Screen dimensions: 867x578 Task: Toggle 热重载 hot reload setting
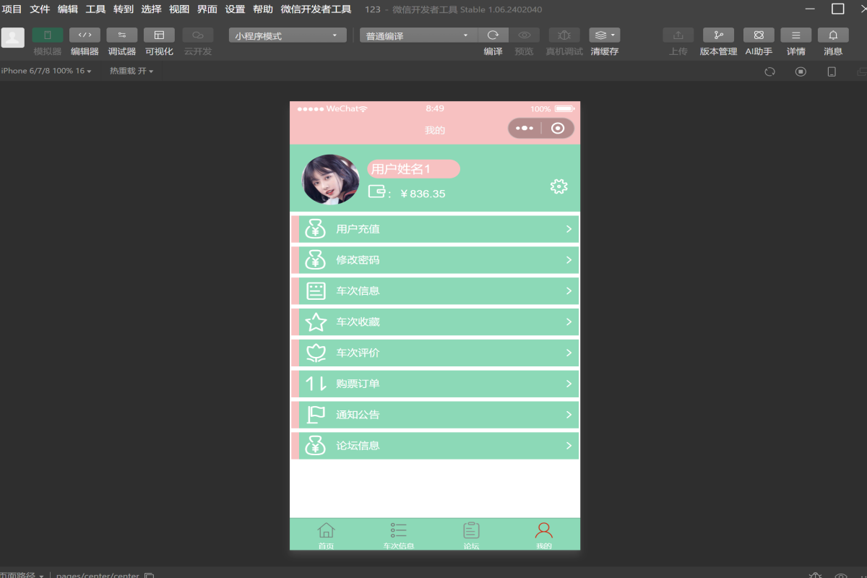point(131,71)
